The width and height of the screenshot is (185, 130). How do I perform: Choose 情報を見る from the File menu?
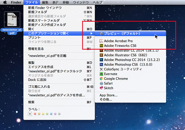coord(36,49)
